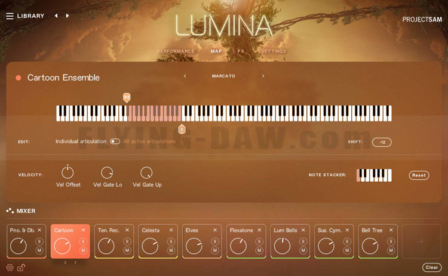Click the Reset note stacker button

419,175
